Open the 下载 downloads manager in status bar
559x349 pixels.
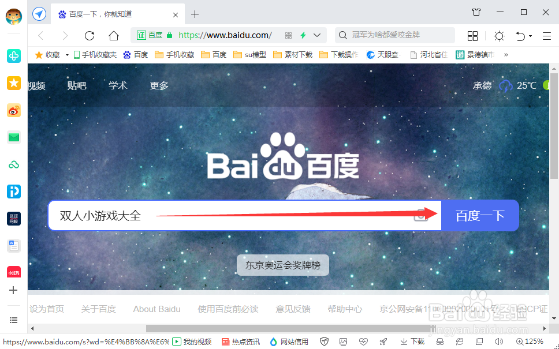tap(412, 342)
